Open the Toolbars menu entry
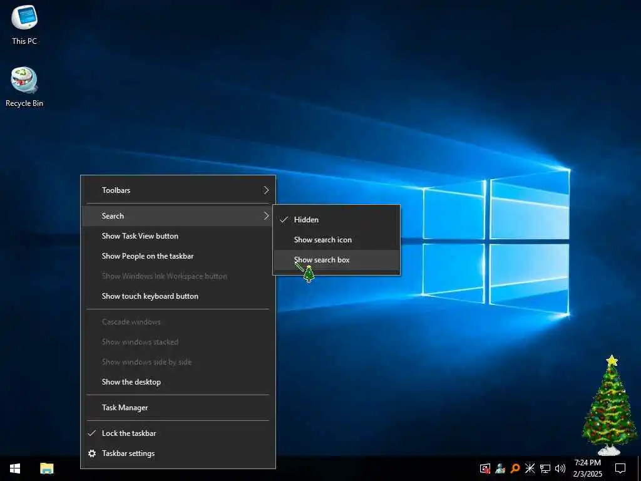 (x=178, y=190)
